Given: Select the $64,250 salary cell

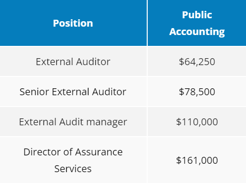Looking at the screenshot, I should 197,61.
